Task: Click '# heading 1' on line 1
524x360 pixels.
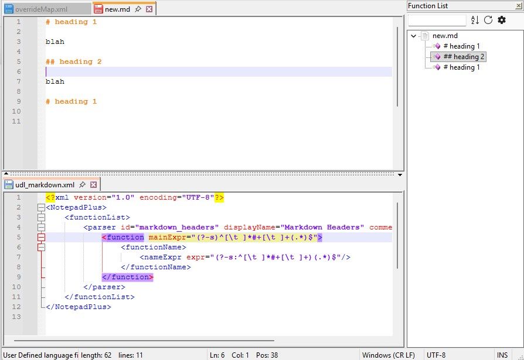Action: click(71, 22)
